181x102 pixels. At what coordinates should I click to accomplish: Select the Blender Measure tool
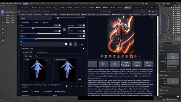tap(3, 37)
